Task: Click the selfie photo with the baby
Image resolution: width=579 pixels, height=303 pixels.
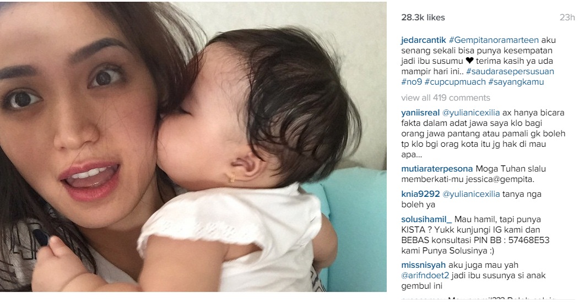Action: point(193,147)
